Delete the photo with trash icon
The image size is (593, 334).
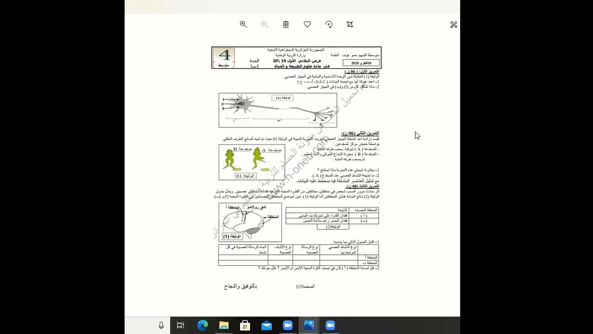[x=286, y=25]
